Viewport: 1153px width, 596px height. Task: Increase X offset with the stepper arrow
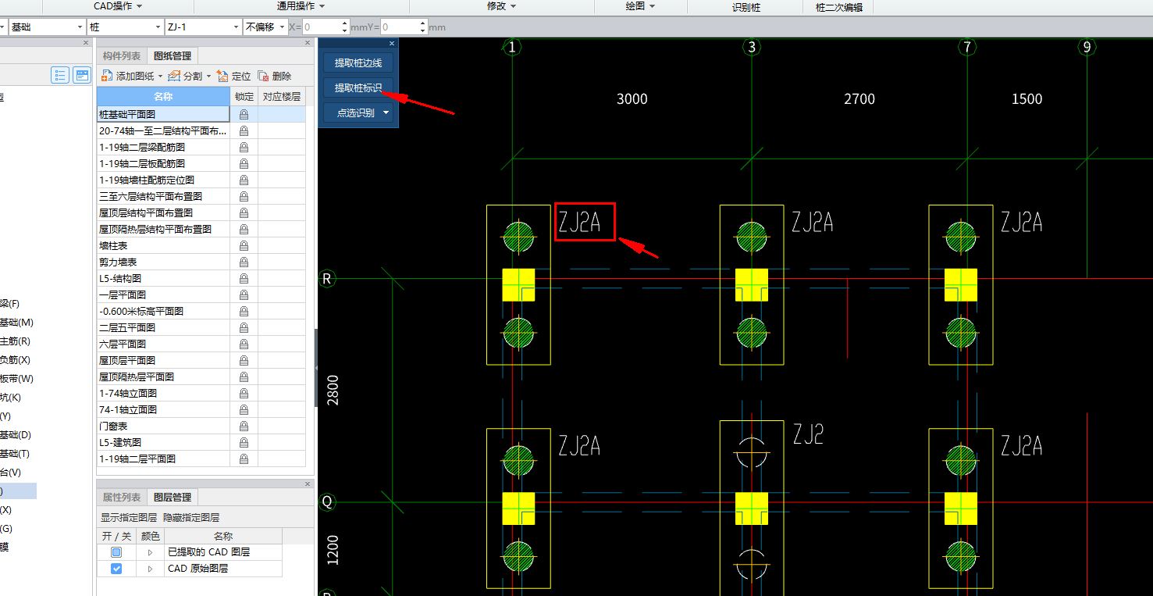346,23
